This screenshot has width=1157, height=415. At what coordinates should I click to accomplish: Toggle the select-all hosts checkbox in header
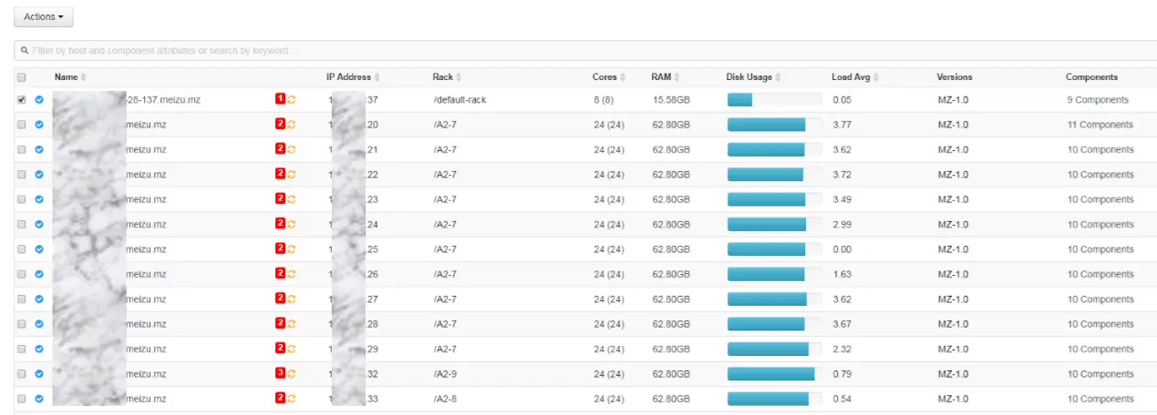21,77
